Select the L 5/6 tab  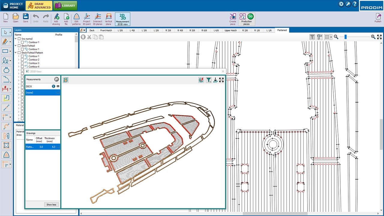[120, 30]
